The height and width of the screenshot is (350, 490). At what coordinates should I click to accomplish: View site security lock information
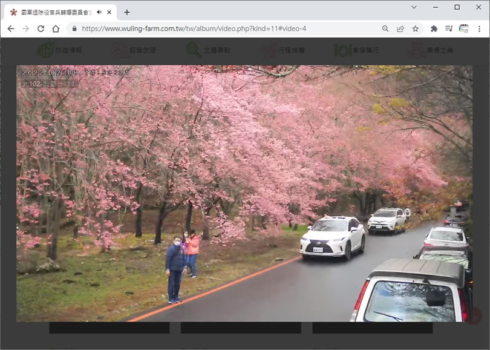coord(74,28)
